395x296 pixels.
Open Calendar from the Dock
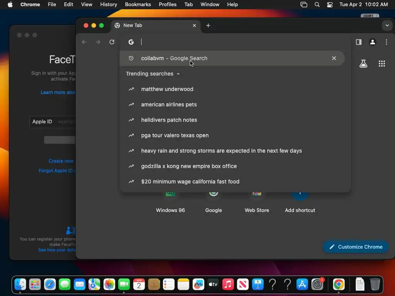tap(139, 284)
